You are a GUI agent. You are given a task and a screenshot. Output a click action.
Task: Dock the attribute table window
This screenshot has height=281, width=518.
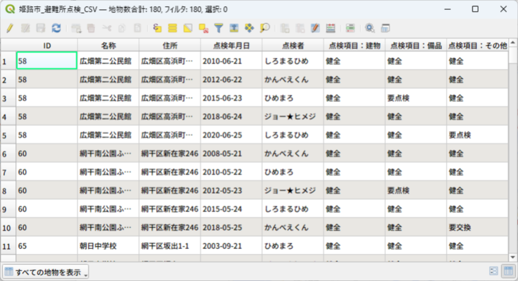point(386,28)
